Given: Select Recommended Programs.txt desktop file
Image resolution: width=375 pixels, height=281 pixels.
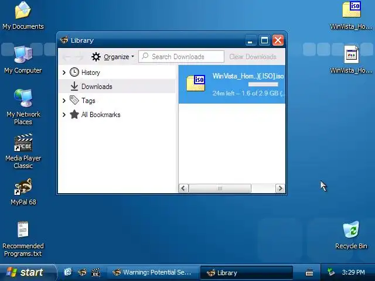Looking at the screenshot, I should tap(23, 239).
